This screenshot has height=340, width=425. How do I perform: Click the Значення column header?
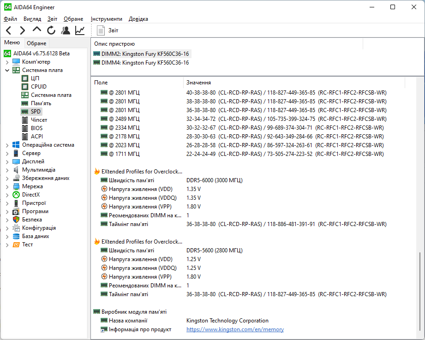[x=294, y=83]
